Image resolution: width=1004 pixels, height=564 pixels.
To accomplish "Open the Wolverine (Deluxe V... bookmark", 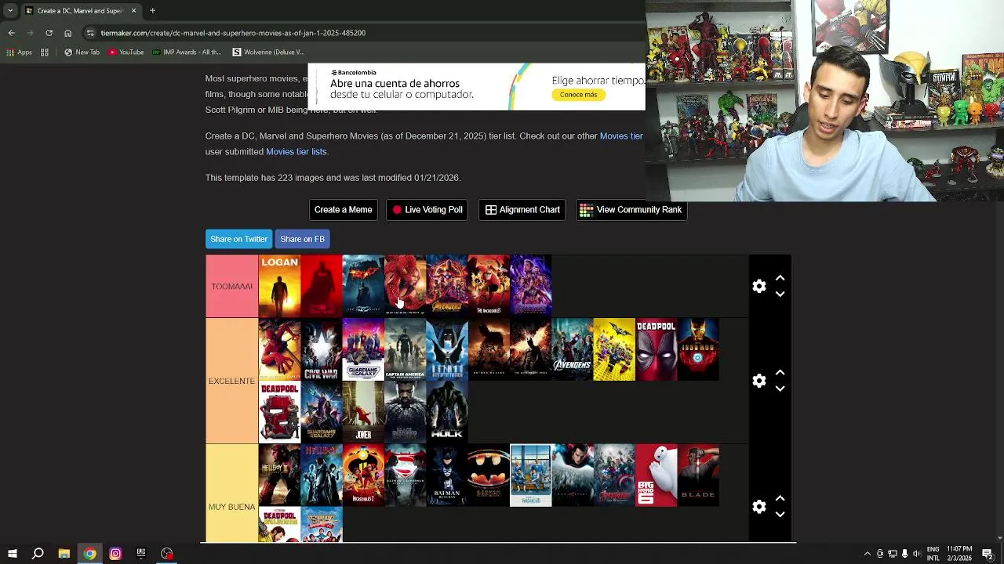I will 268,52.
